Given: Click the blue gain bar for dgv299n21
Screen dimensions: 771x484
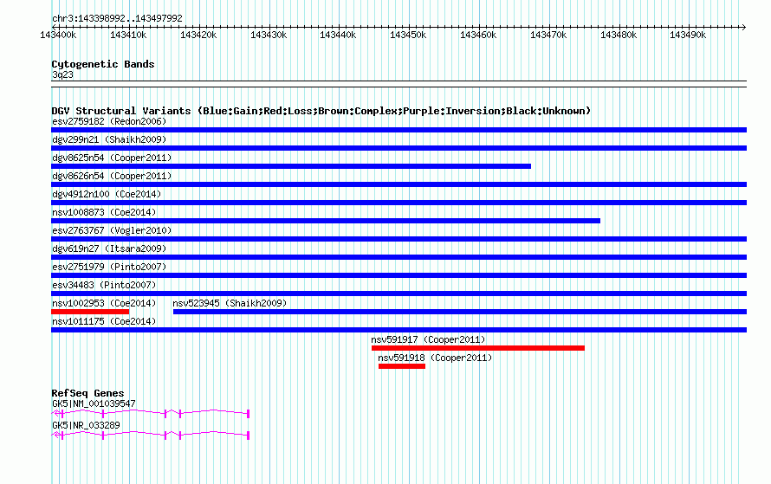Looking at the screenshot, I should pyautogui.click(x=398, y=148).
